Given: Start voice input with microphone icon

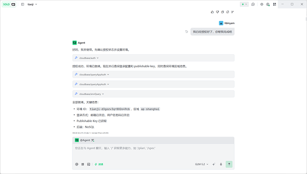Looking at the screenshot, I should coord(221,164).
